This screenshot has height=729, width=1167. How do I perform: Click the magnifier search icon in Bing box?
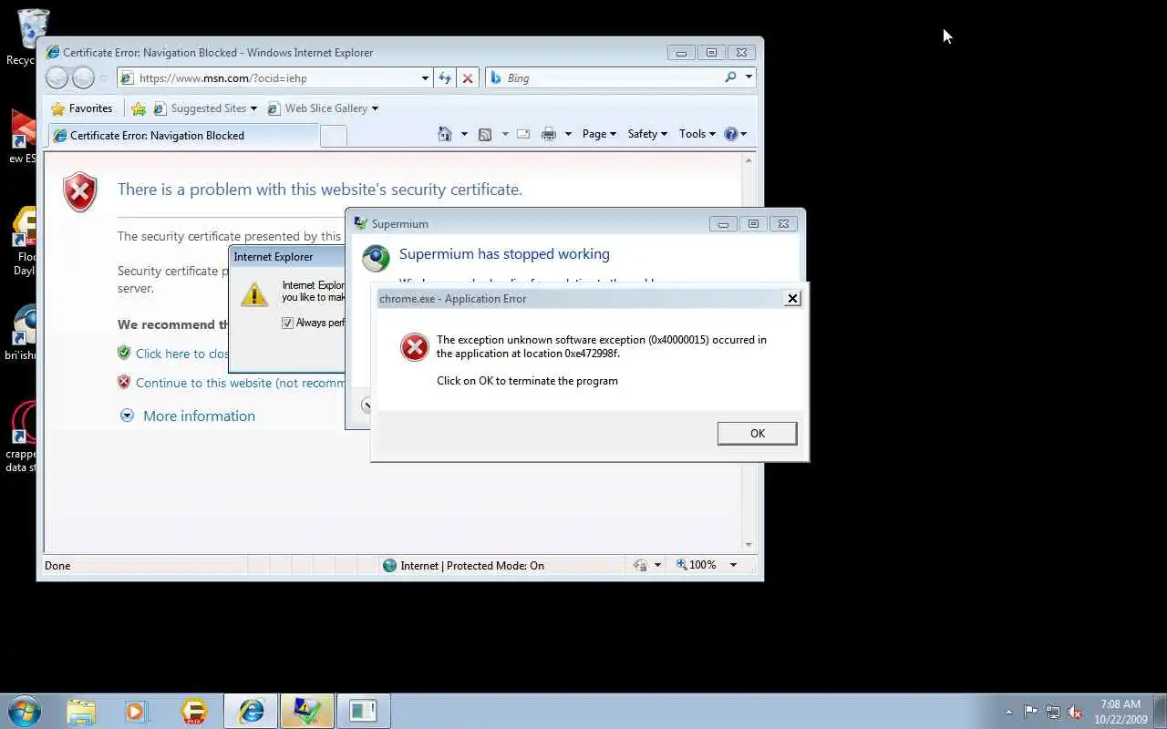point(730,77)
